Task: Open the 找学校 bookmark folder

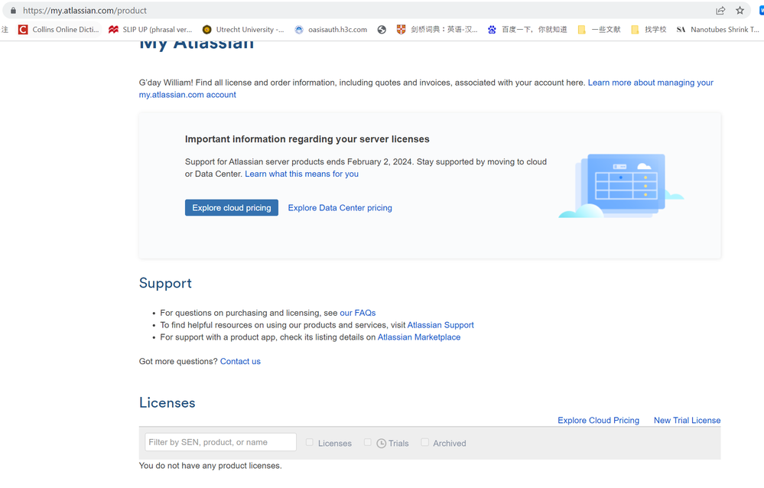Action: (649, 29)
